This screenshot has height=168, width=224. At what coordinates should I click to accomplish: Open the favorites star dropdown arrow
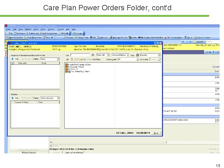click(x=78, y=59)
